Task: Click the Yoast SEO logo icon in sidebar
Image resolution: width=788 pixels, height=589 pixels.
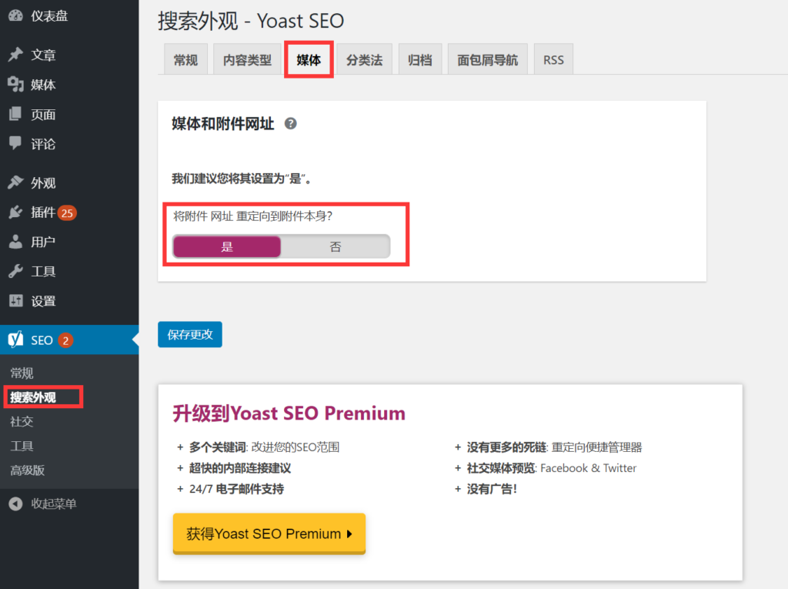Action: [15, 340]
